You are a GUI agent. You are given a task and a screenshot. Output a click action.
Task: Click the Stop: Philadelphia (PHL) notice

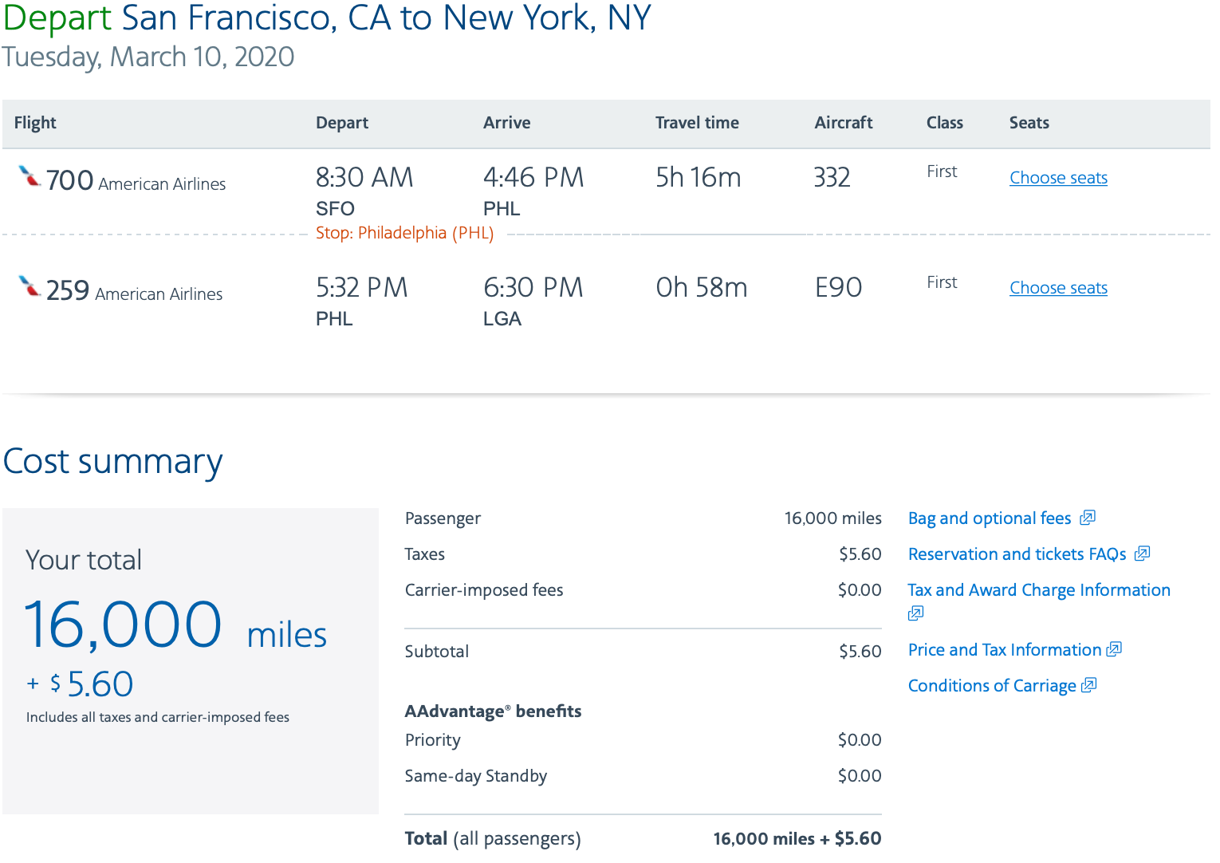405,233
